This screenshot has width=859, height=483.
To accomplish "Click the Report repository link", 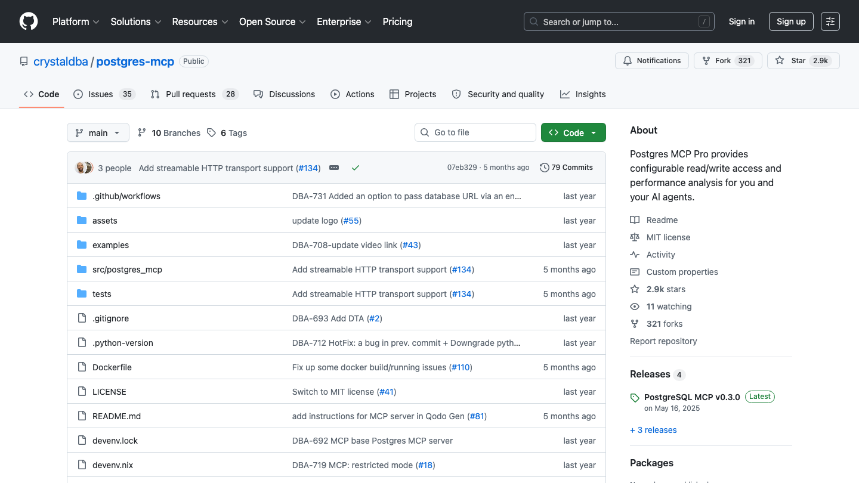I will click(x=663, y=341).
